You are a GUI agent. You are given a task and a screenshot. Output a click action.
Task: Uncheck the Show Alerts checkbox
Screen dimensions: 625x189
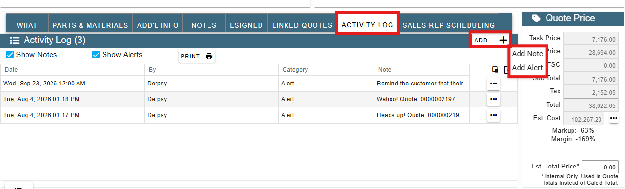tap(96, 55)
